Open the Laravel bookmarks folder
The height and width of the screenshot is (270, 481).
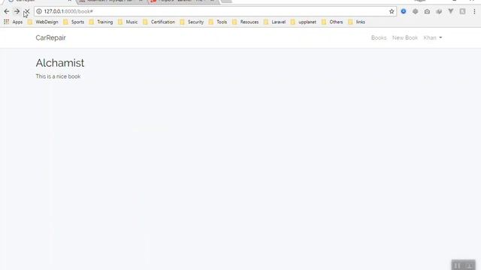274,22
